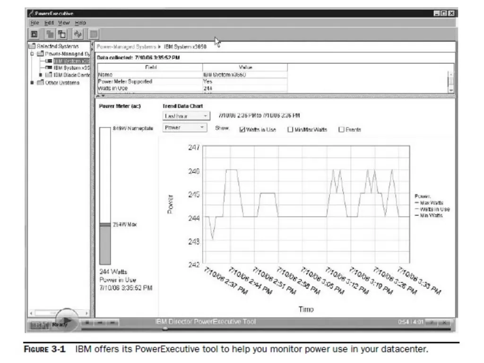This screenshot has height=363, width=484.
Task: Click the greyed overlapping-pages toolbar icon
Action: (x=50, y=34)
